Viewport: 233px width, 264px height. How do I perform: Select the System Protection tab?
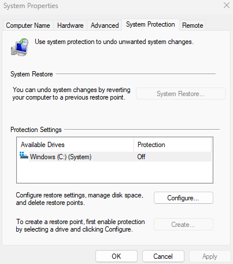tap(150, 24)
